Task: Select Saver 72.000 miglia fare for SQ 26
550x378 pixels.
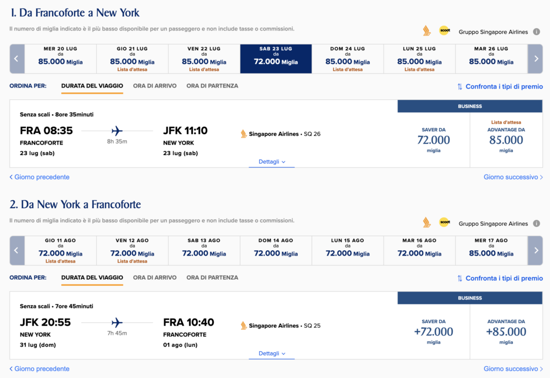Action: 433,140
